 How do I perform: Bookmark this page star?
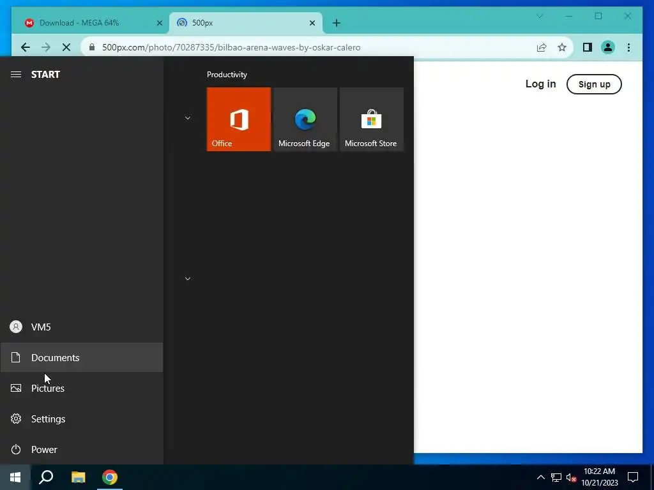pos(562,47)
